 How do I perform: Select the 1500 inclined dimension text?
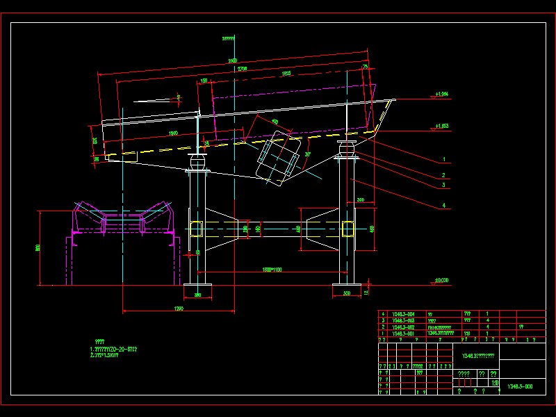point(173,133)
